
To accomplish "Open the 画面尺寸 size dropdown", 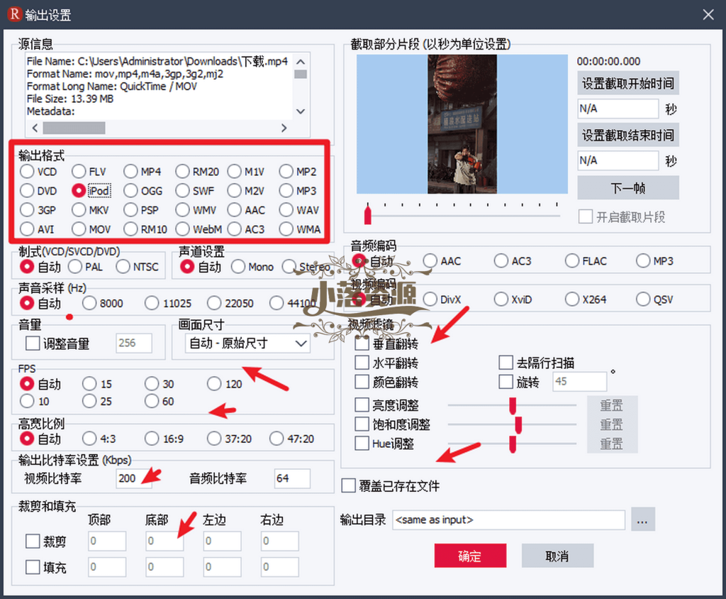I will [x=247, y=344].
